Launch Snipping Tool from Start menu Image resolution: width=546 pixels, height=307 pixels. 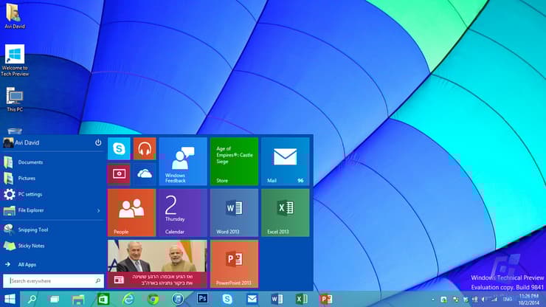[x=53, y=230]
